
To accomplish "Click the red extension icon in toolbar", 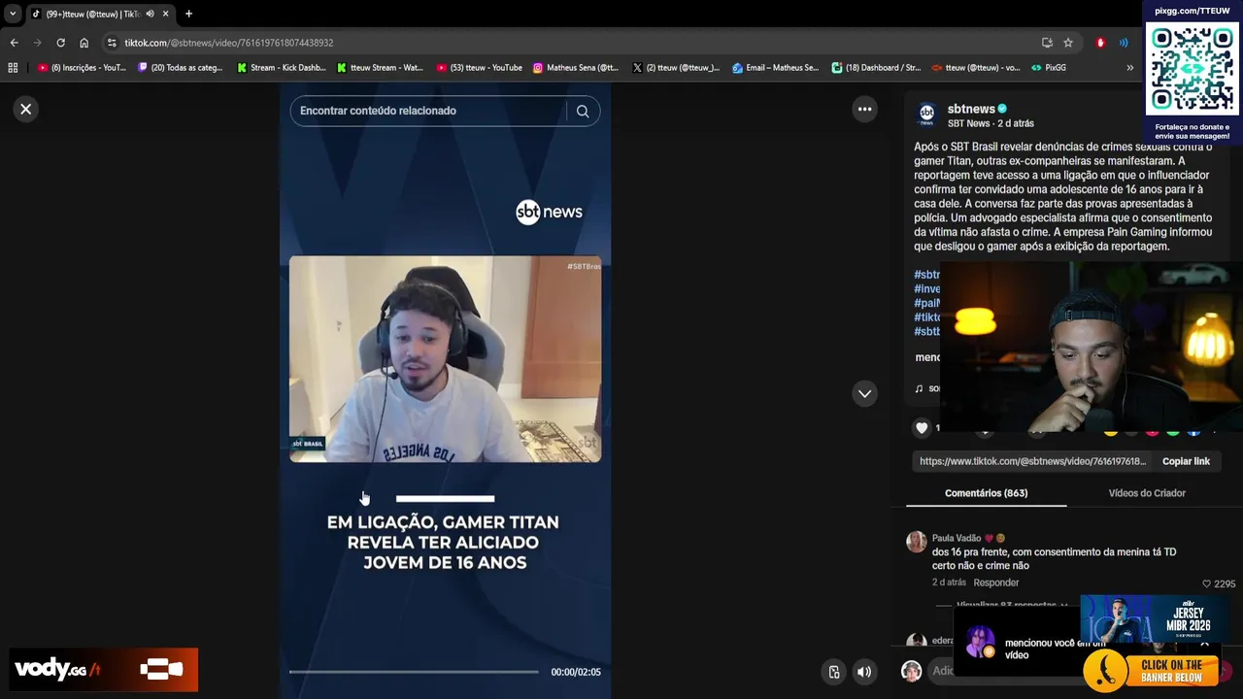I will (x=1100, y=43).
